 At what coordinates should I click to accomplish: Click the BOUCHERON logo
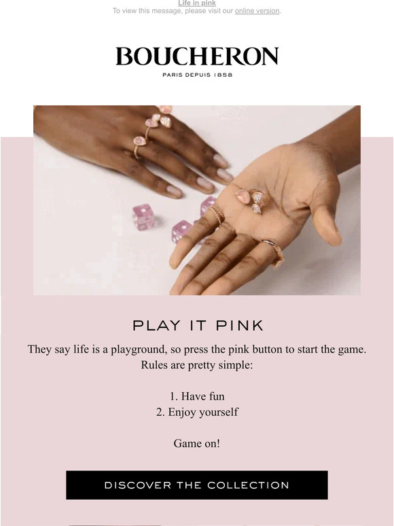(x=197, y=56)
